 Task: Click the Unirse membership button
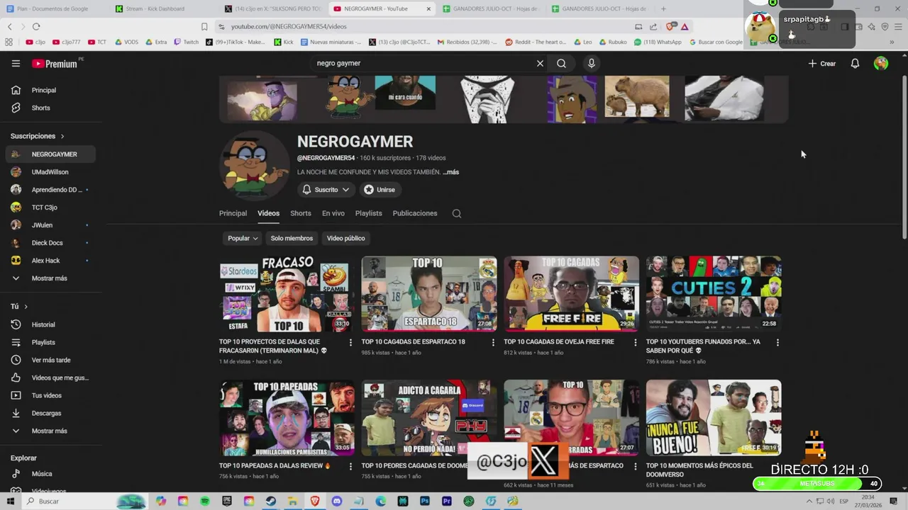[x=380, y=190]
